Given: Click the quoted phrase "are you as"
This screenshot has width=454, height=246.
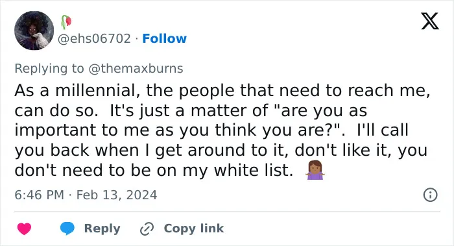Looking at the screenshot, I should [320, 110].
